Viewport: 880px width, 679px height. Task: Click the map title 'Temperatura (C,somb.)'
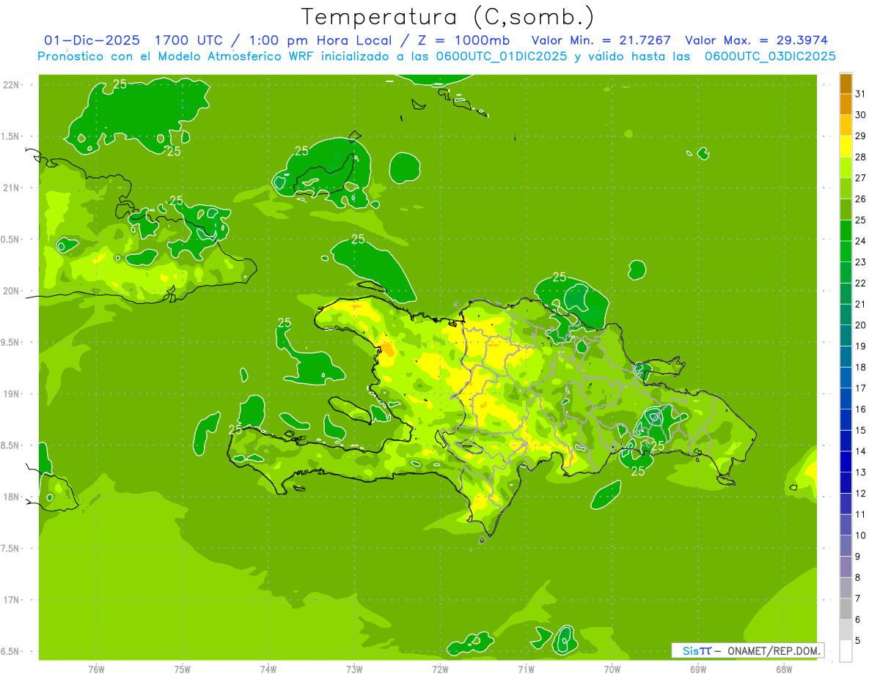point(448,17)
